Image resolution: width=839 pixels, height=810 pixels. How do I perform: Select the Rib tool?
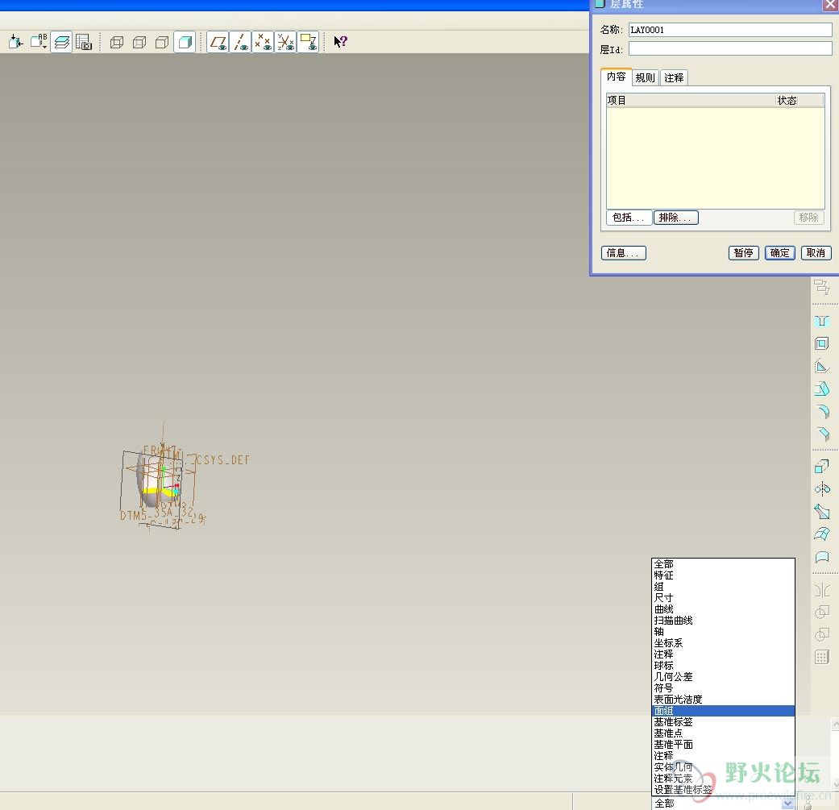(x=822, y=367)
